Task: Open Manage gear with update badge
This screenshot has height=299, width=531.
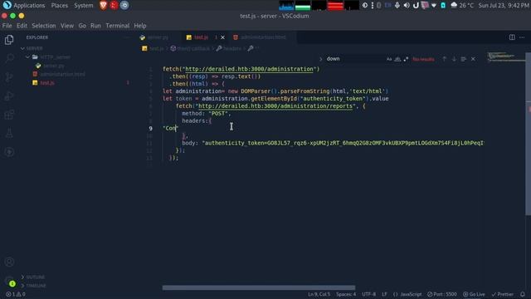Action: coord(9,281)
